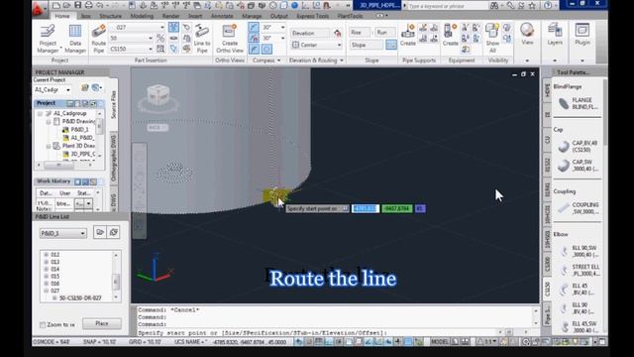Open the Orthographic DWG side tab
The width and height of the screenshot is (634, 357).
tap(114, 159)
